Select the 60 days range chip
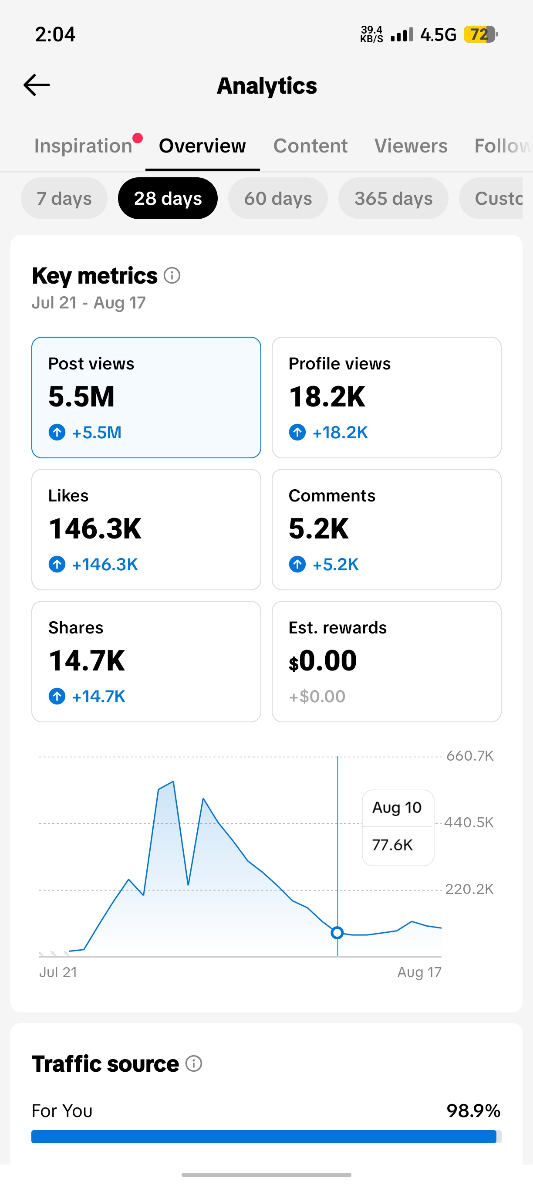Image resolution: width=533 pixels, height=1185 pixels. [278, 198]
